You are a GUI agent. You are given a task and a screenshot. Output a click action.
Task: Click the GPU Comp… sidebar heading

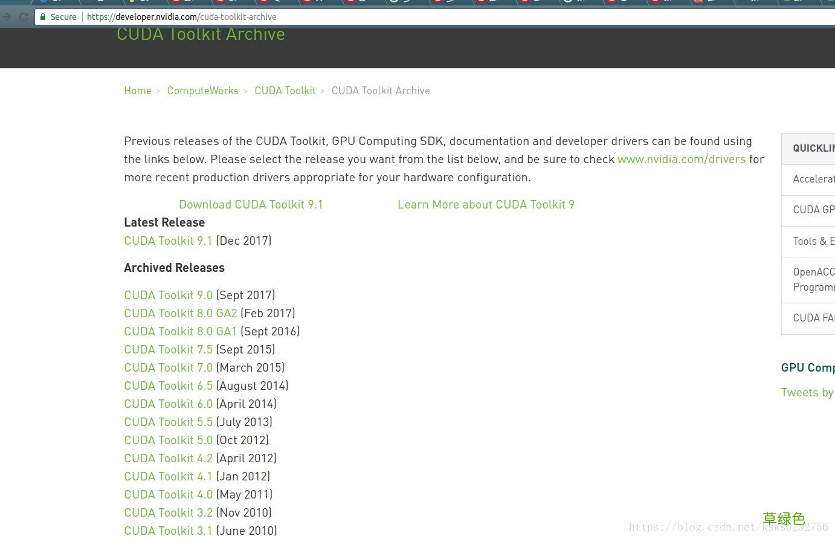click(x=808, y=368)
